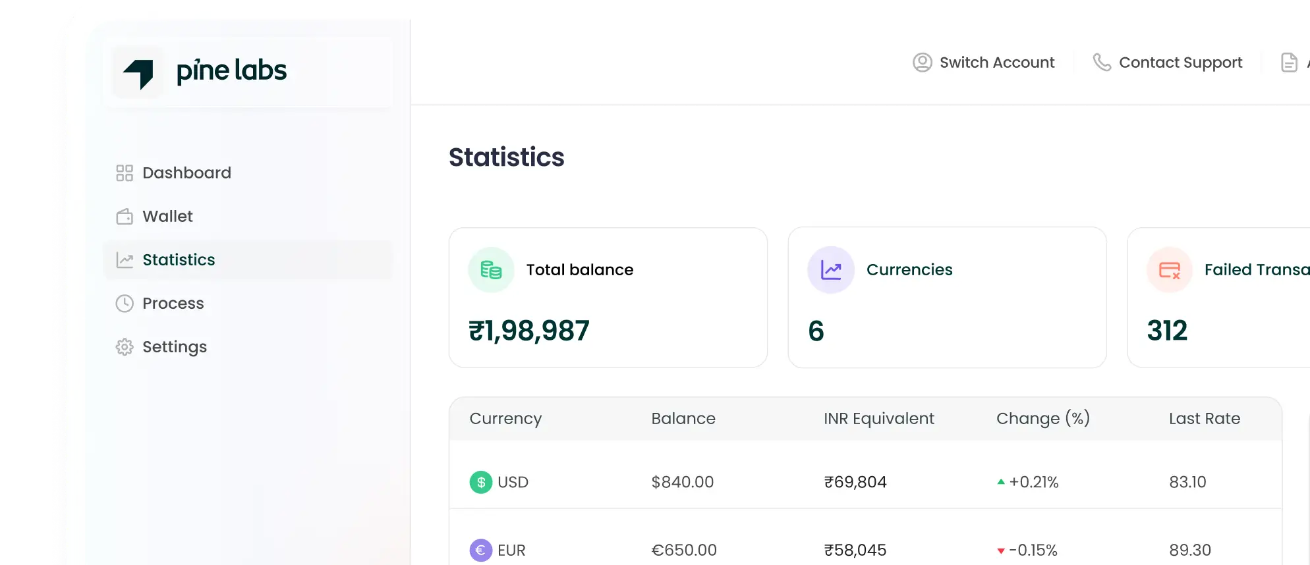Click the EUR currency label
The height and width of the screenshot is (565, 1310).
[x=511, y=550]
